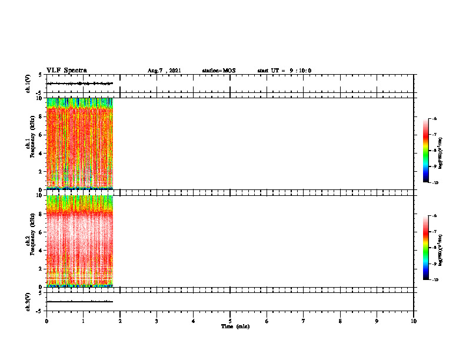Click the 'VLF Spectra' plot title

pyautogui.click(x=66, y=71)
